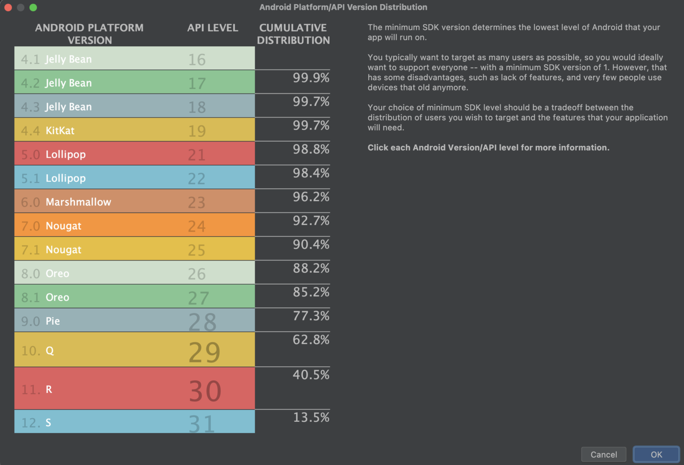684x465 pixels.
Task: Show details for 9.0 Pie
Action: coord(134,320)
